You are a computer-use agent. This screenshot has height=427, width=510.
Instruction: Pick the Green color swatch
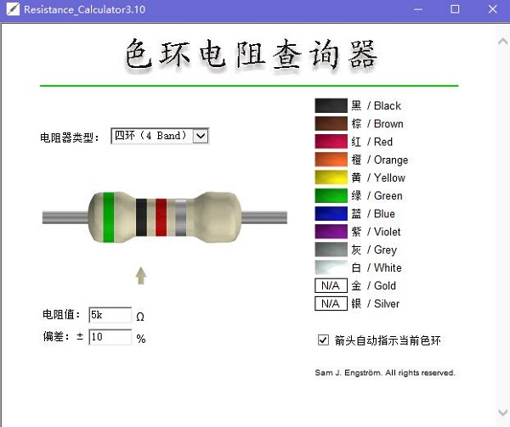click(x=331, y=196)
